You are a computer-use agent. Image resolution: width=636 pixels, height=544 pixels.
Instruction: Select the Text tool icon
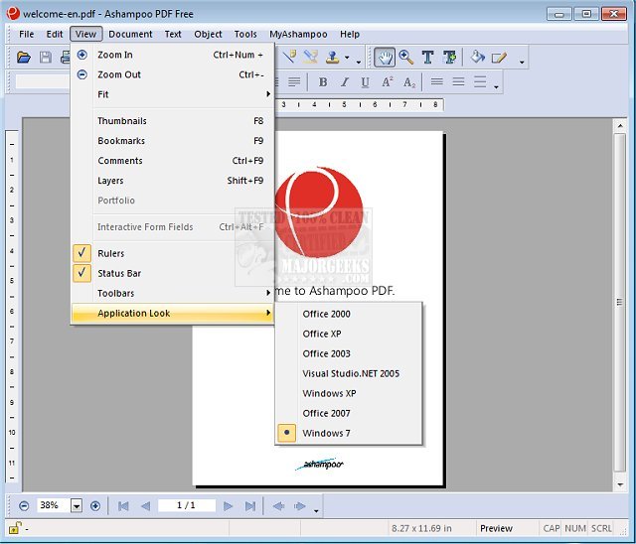[427, 58]
